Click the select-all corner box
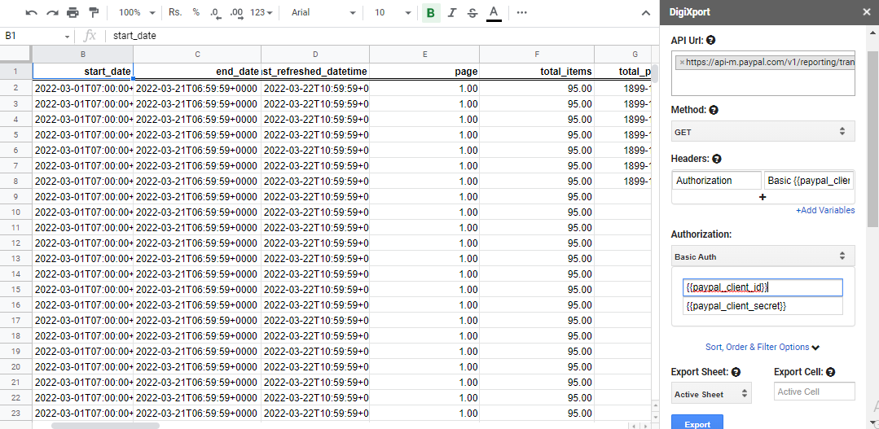879x429 pixels. pyautogui.click(x=15, y=55)
